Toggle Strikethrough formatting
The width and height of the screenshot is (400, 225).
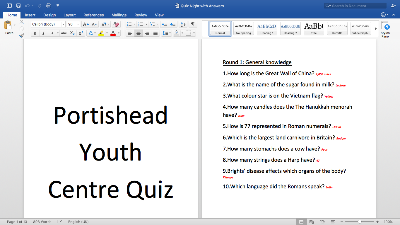click(x=64, y=33)
